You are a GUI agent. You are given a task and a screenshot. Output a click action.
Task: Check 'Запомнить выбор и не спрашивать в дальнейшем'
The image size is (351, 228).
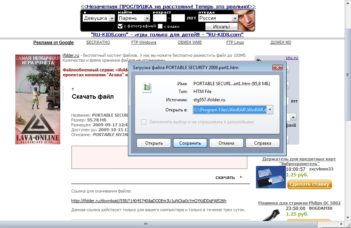[144, 122]
